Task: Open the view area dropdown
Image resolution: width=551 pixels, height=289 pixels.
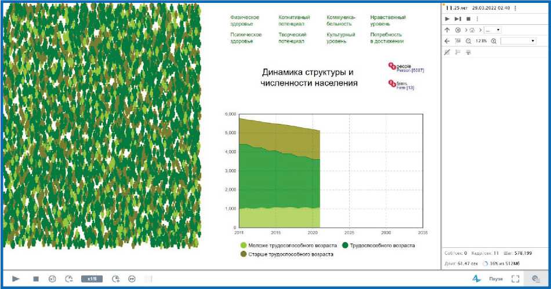Action: pyautogui.click(x=519, y=41)
